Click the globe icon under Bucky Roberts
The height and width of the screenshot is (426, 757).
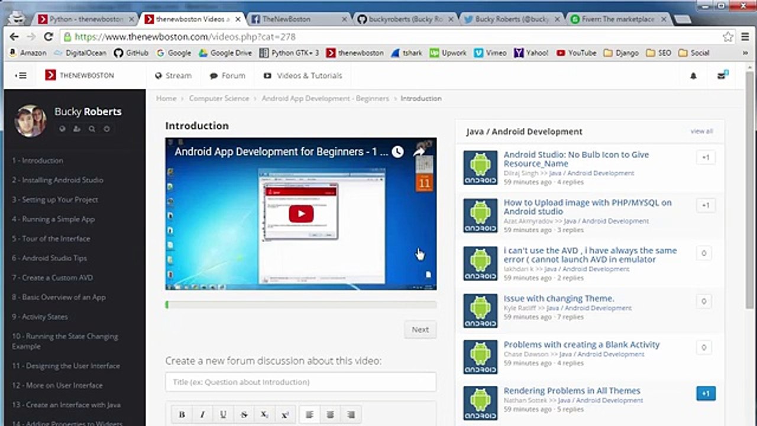pyautogui.click(x=63, y=128)
